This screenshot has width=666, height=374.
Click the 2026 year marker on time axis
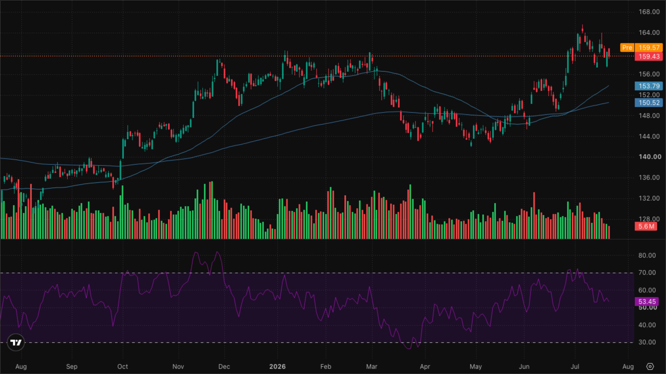277,366
